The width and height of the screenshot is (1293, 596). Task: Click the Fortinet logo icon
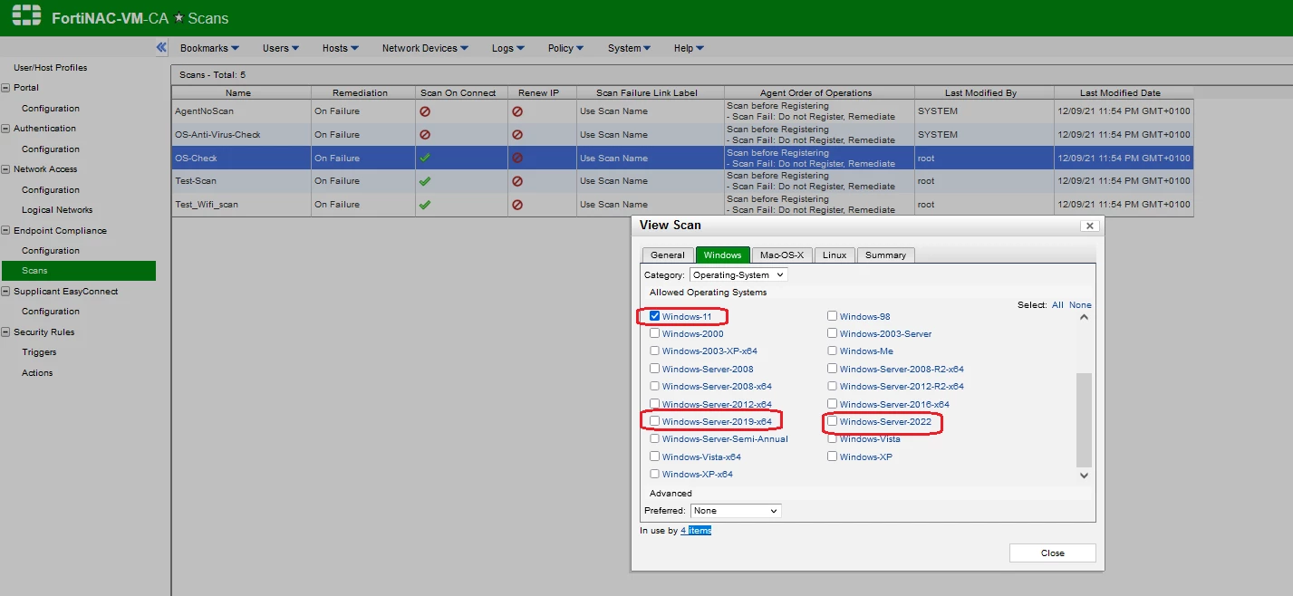(26, 16)
